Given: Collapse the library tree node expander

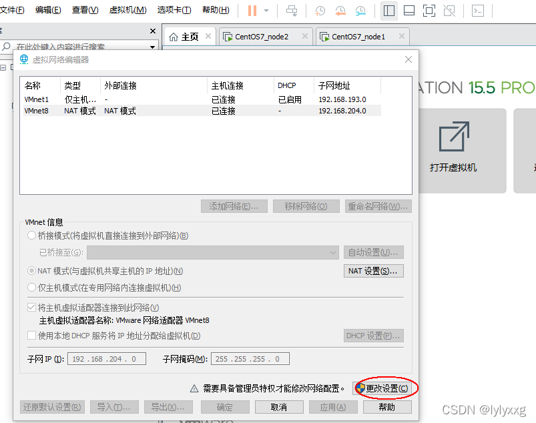Looking at the screenshot, I should click(3, 67).
